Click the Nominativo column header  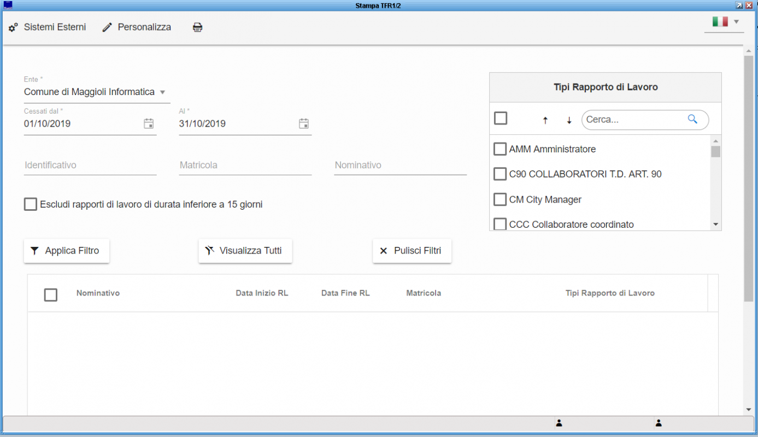click(x=98, y=293)
